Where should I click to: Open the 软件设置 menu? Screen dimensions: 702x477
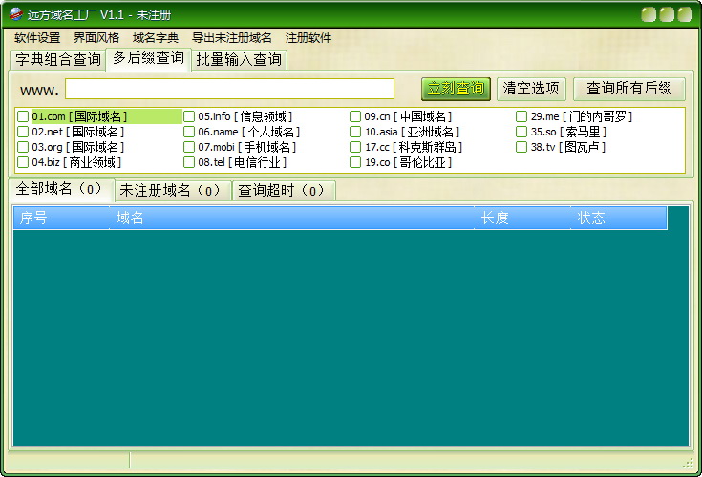point(37,38)
